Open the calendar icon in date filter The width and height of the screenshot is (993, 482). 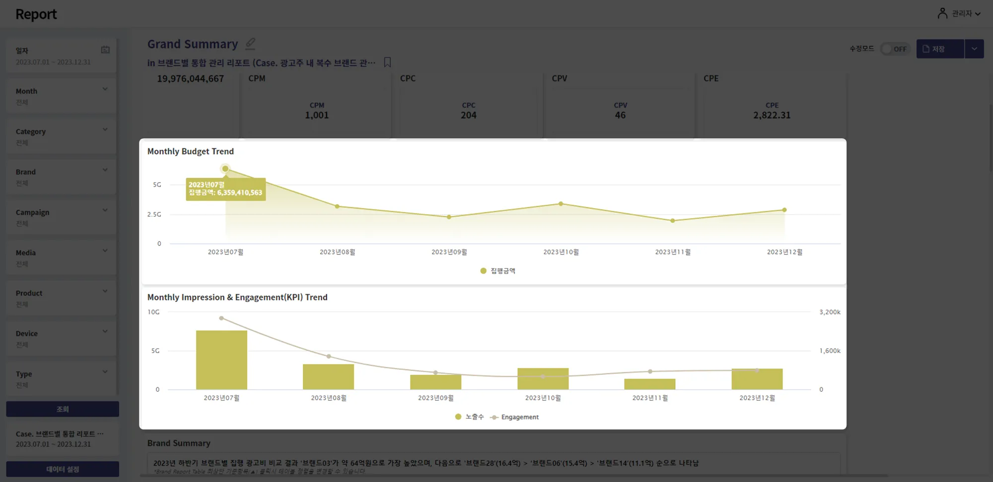(105, 50)
